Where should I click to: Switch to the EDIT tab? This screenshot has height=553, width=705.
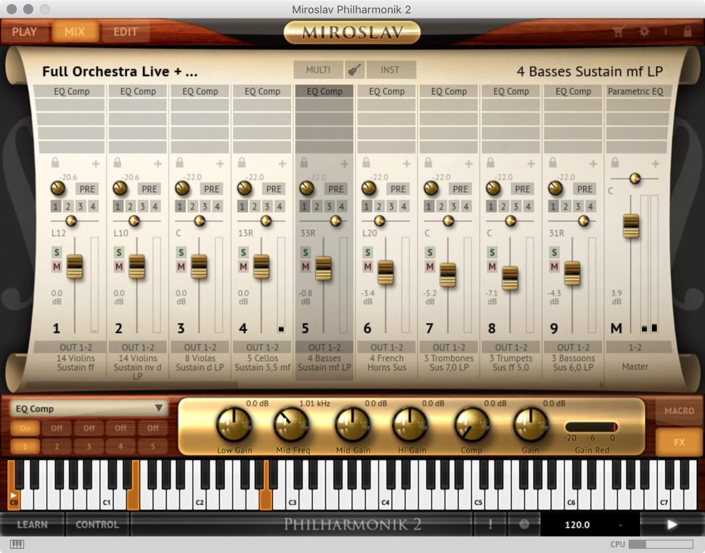coord(125,32)
